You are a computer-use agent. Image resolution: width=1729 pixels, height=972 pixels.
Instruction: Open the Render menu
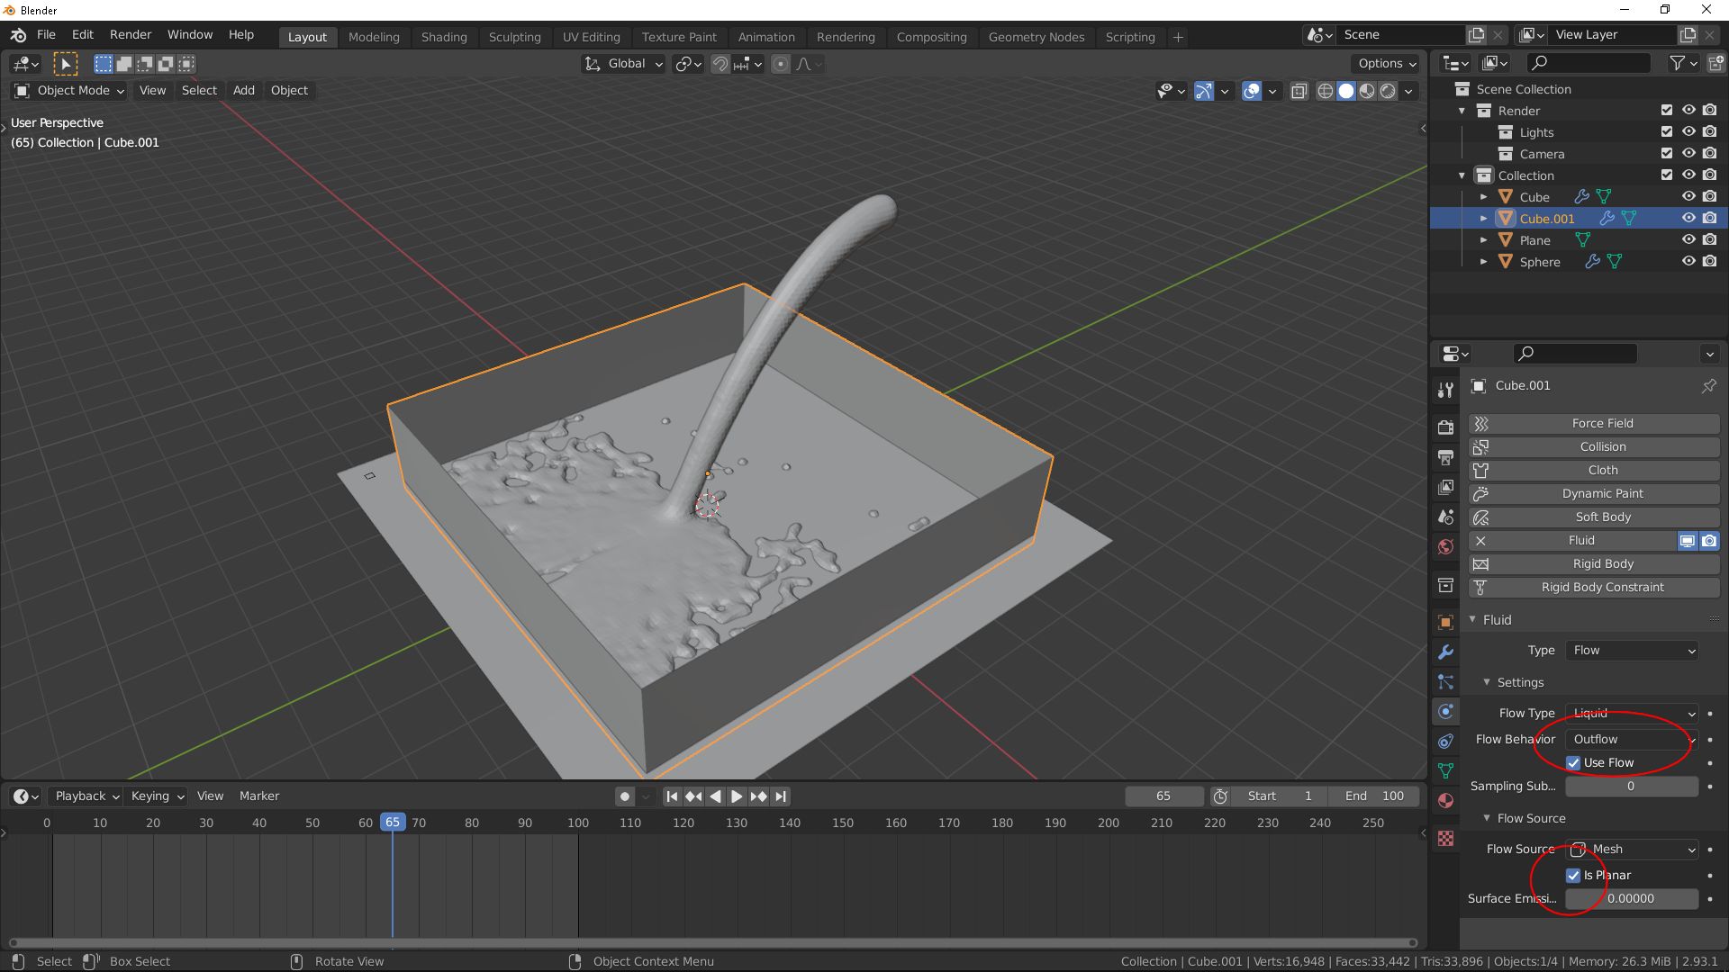[x=130, y=34]
